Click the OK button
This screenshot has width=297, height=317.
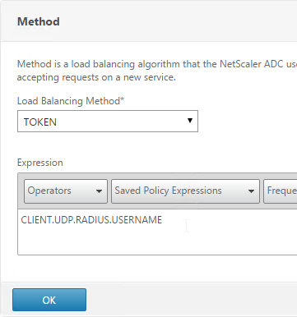click(49, 300)
